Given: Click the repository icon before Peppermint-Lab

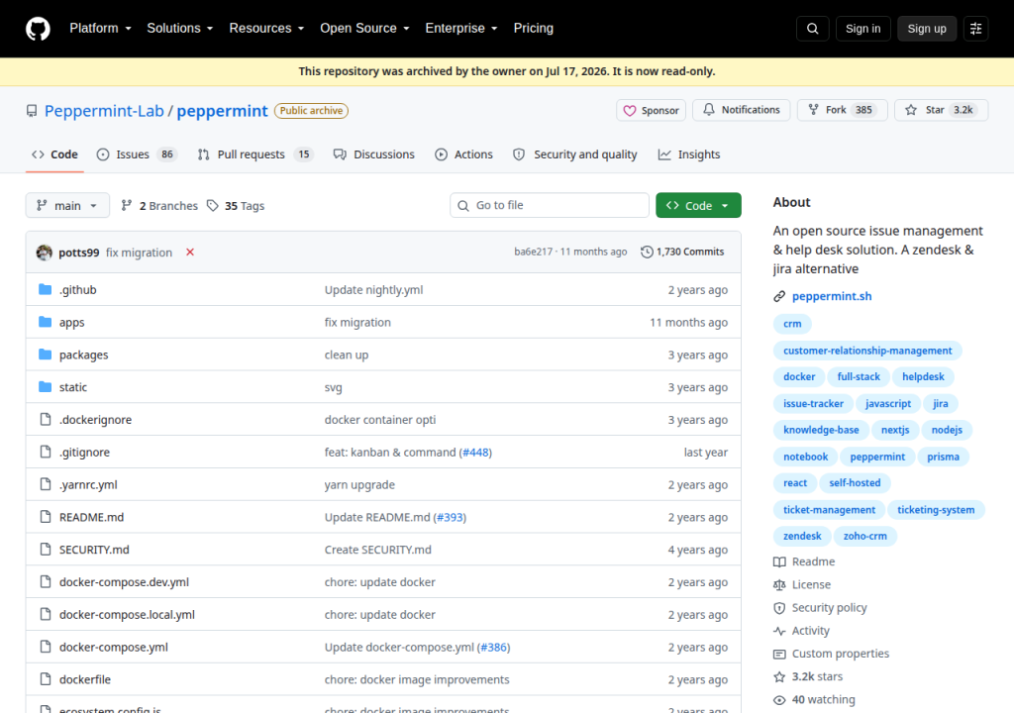Looking at the screenshot, I should (32, 111).
